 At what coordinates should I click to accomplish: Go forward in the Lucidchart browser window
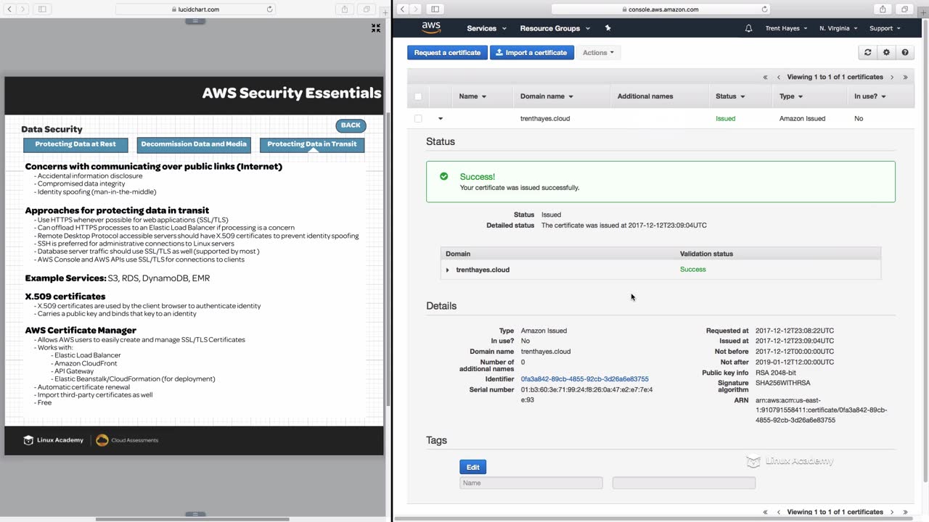pos(23,9)
